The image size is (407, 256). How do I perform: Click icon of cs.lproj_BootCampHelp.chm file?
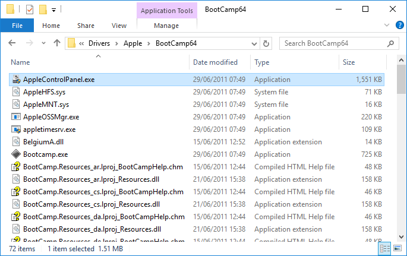tap(16, 191)
